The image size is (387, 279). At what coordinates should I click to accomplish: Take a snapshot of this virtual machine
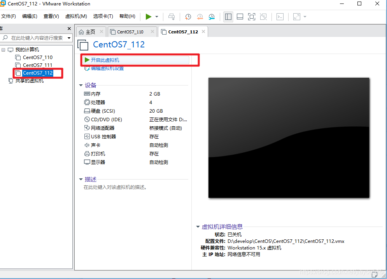(188, 17)
